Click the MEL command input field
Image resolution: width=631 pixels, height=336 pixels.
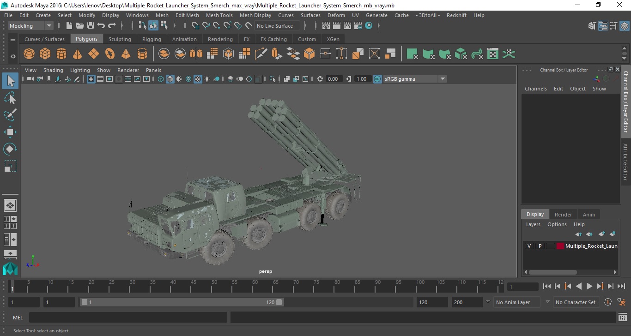[x=128, y=317]
